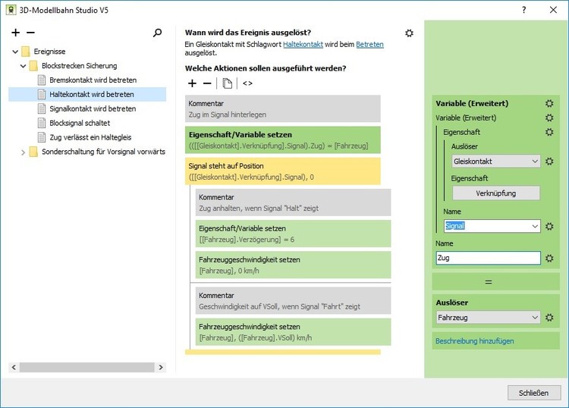Click the remove event minus icon in left panel

[x=30, y=33]
